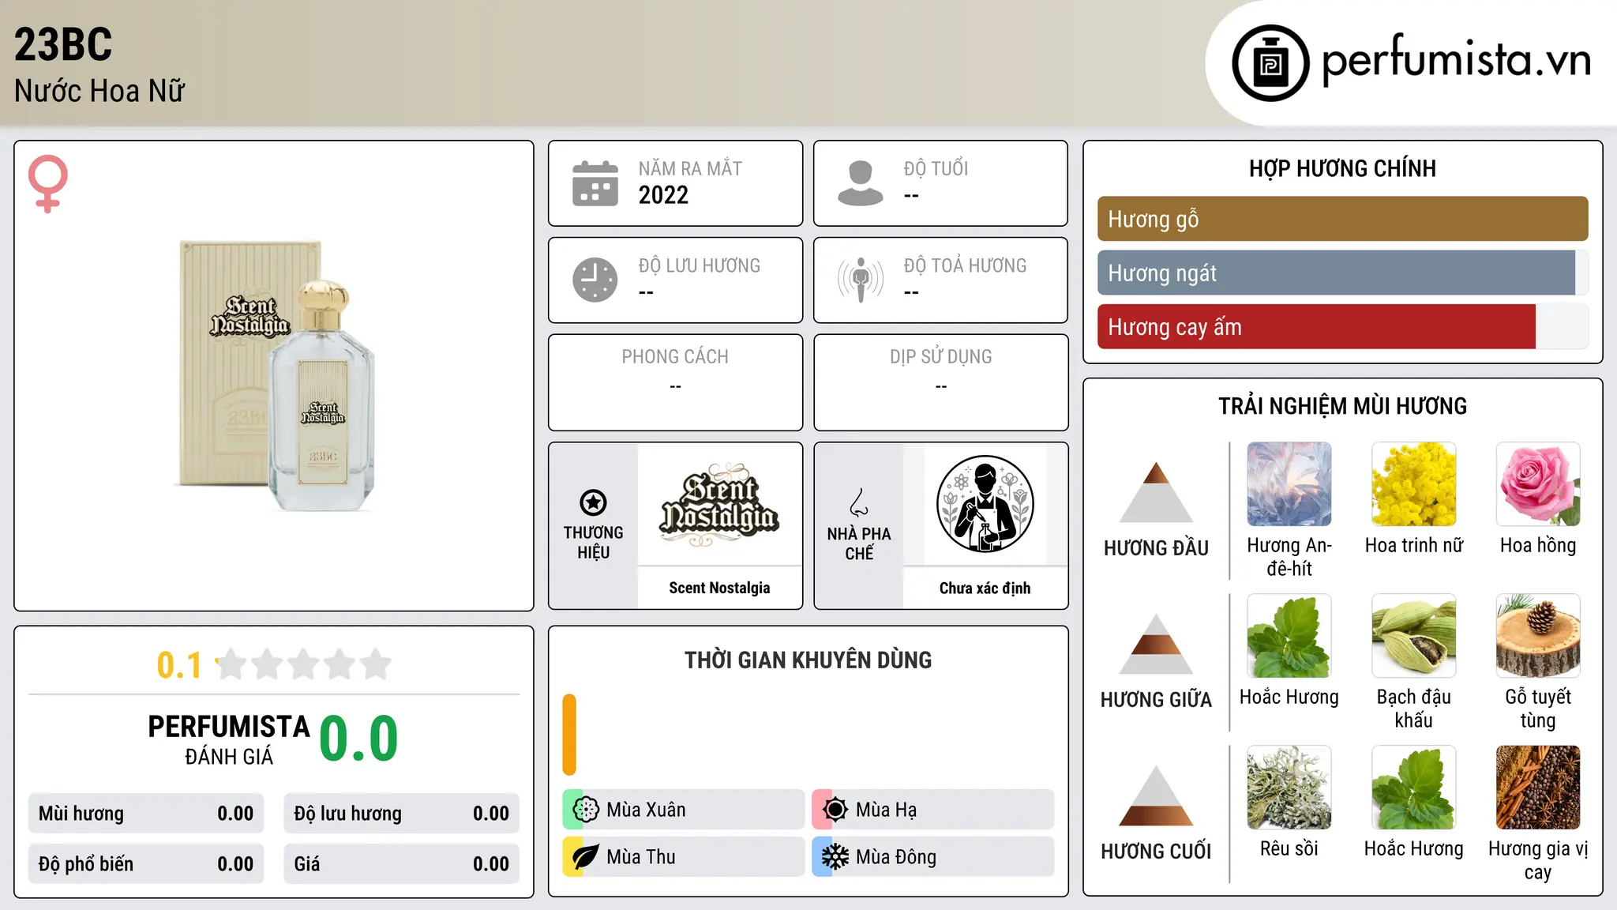Click the Hoắc Hương image in the base-note row
1617x910 pixels.
click(x=1413, y=788)
